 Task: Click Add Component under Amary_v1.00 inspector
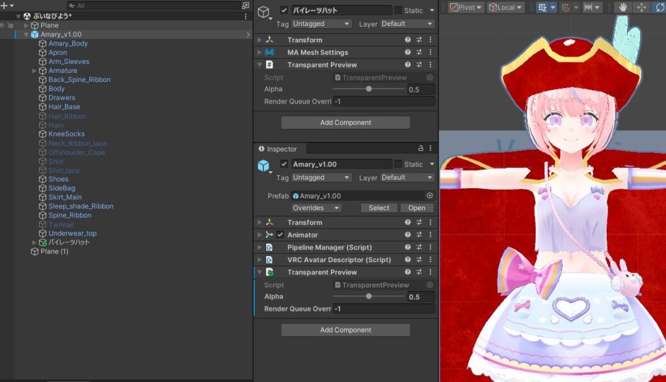[x=345, y=330]
